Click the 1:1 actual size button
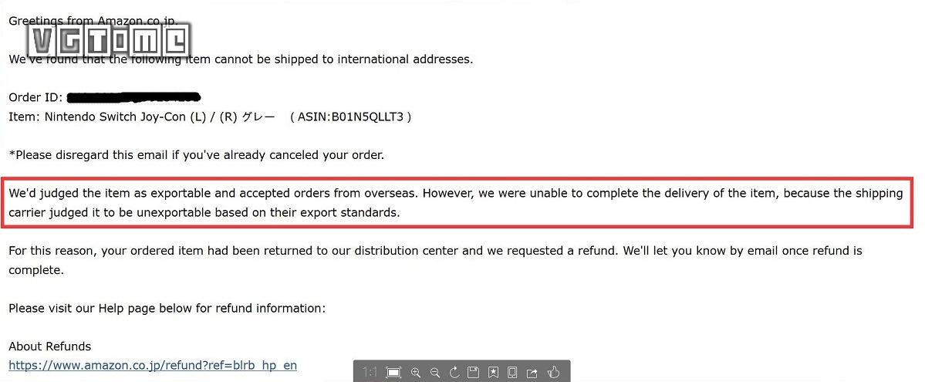Image resolution: width=925 pixels, height=382 pixels. 370,373
